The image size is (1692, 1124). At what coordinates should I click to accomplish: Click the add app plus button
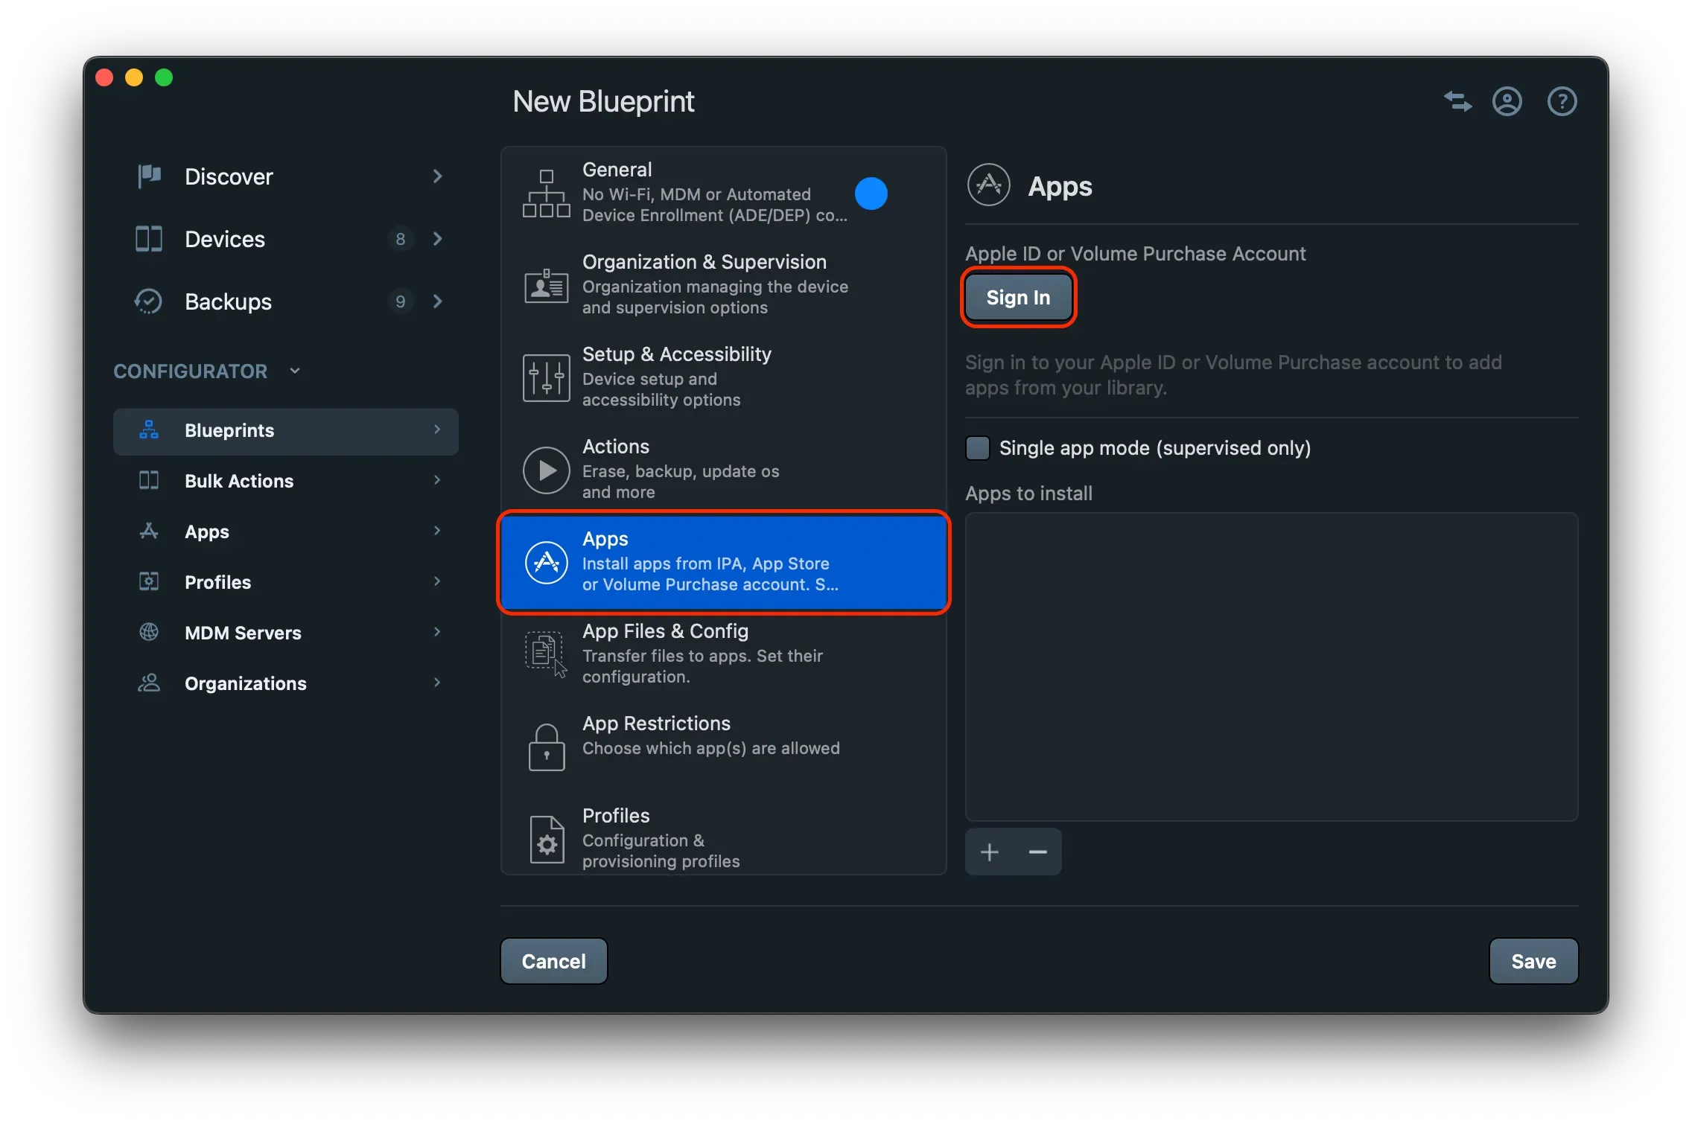[x=989, y=851]
